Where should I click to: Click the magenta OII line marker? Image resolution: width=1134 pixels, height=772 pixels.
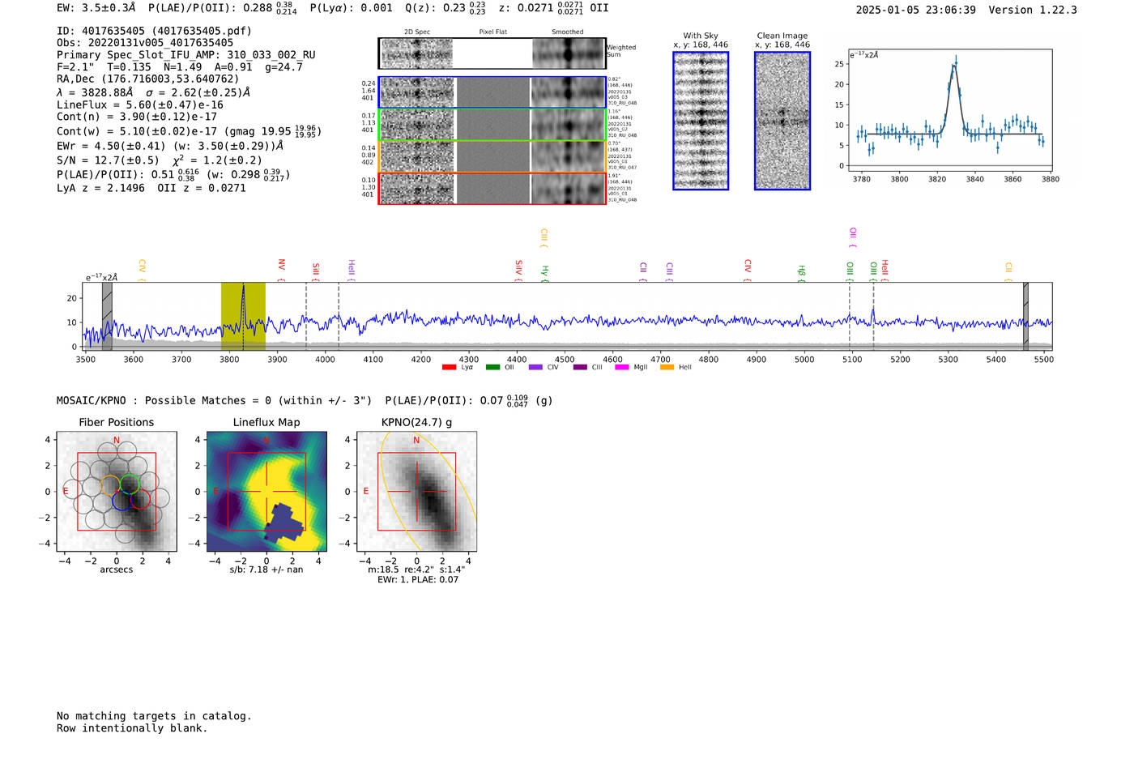[852, 237]
